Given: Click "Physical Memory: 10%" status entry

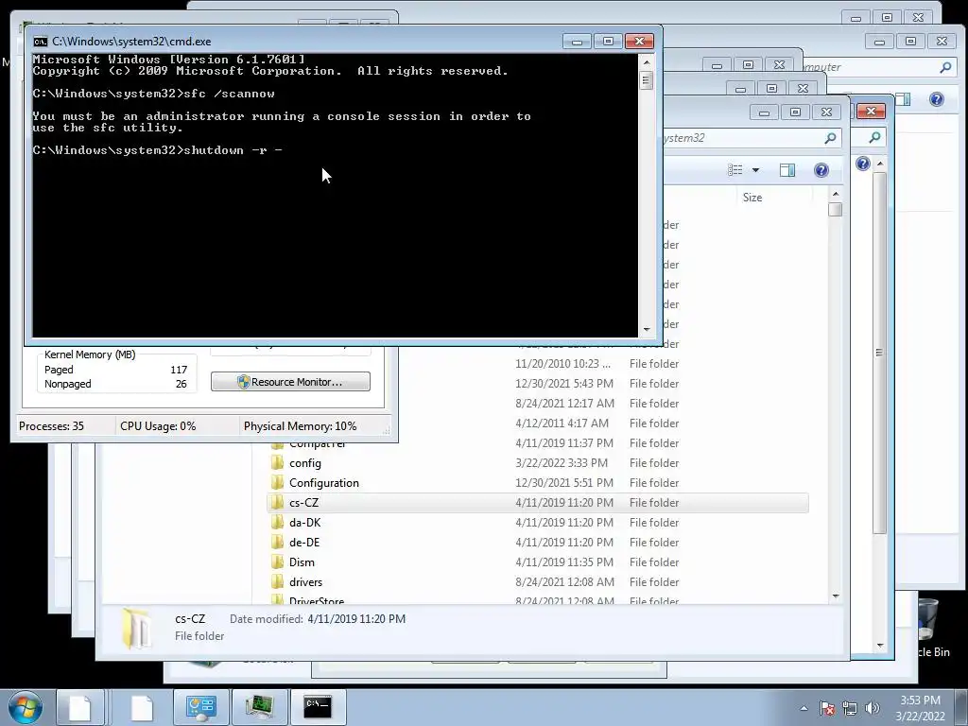Looking at the screenshot, I should point(300,426).
